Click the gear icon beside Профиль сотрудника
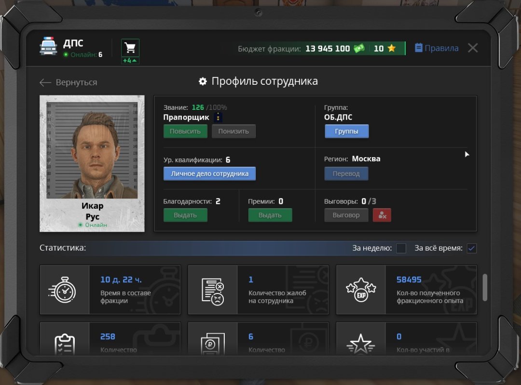The height and width of the screenshot is (385, 521). [x=203, y=81]
